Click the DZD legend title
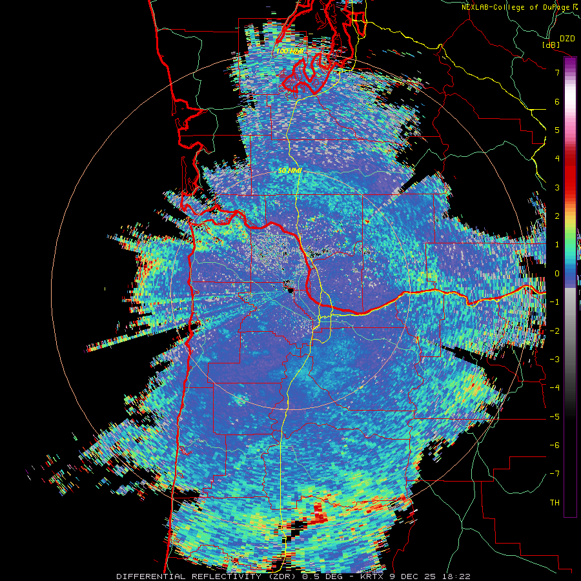 click(x=567, y=39)
